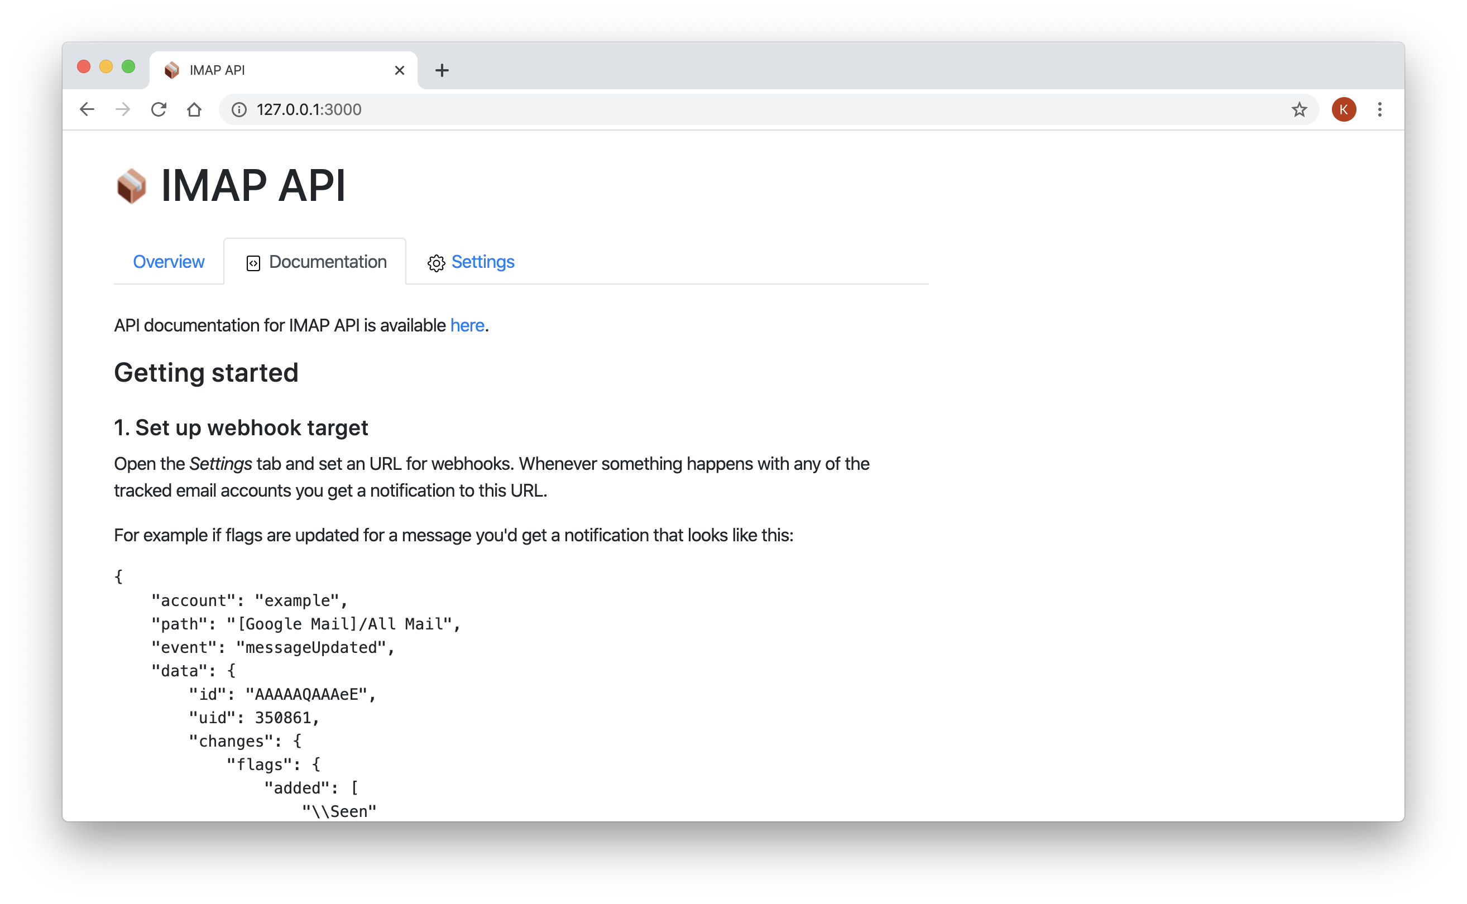Click the "flags": { code line
Viewport: 1467px width, 904px height.
(x=274, y=764)
